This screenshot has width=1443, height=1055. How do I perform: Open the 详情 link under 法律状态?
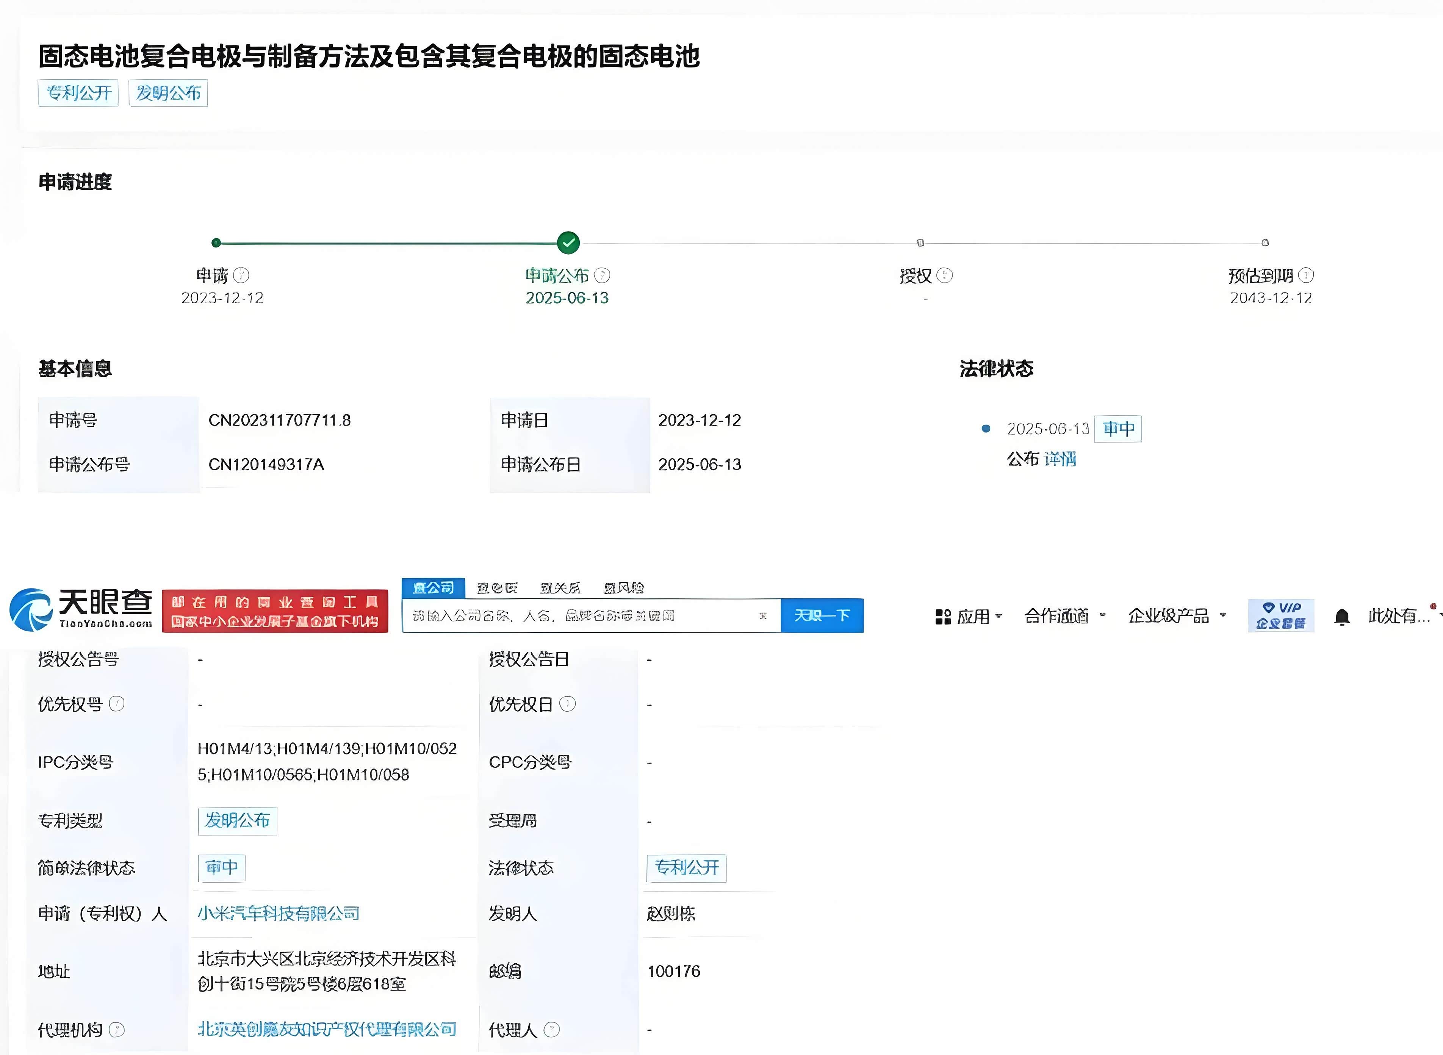(1060, 459)
